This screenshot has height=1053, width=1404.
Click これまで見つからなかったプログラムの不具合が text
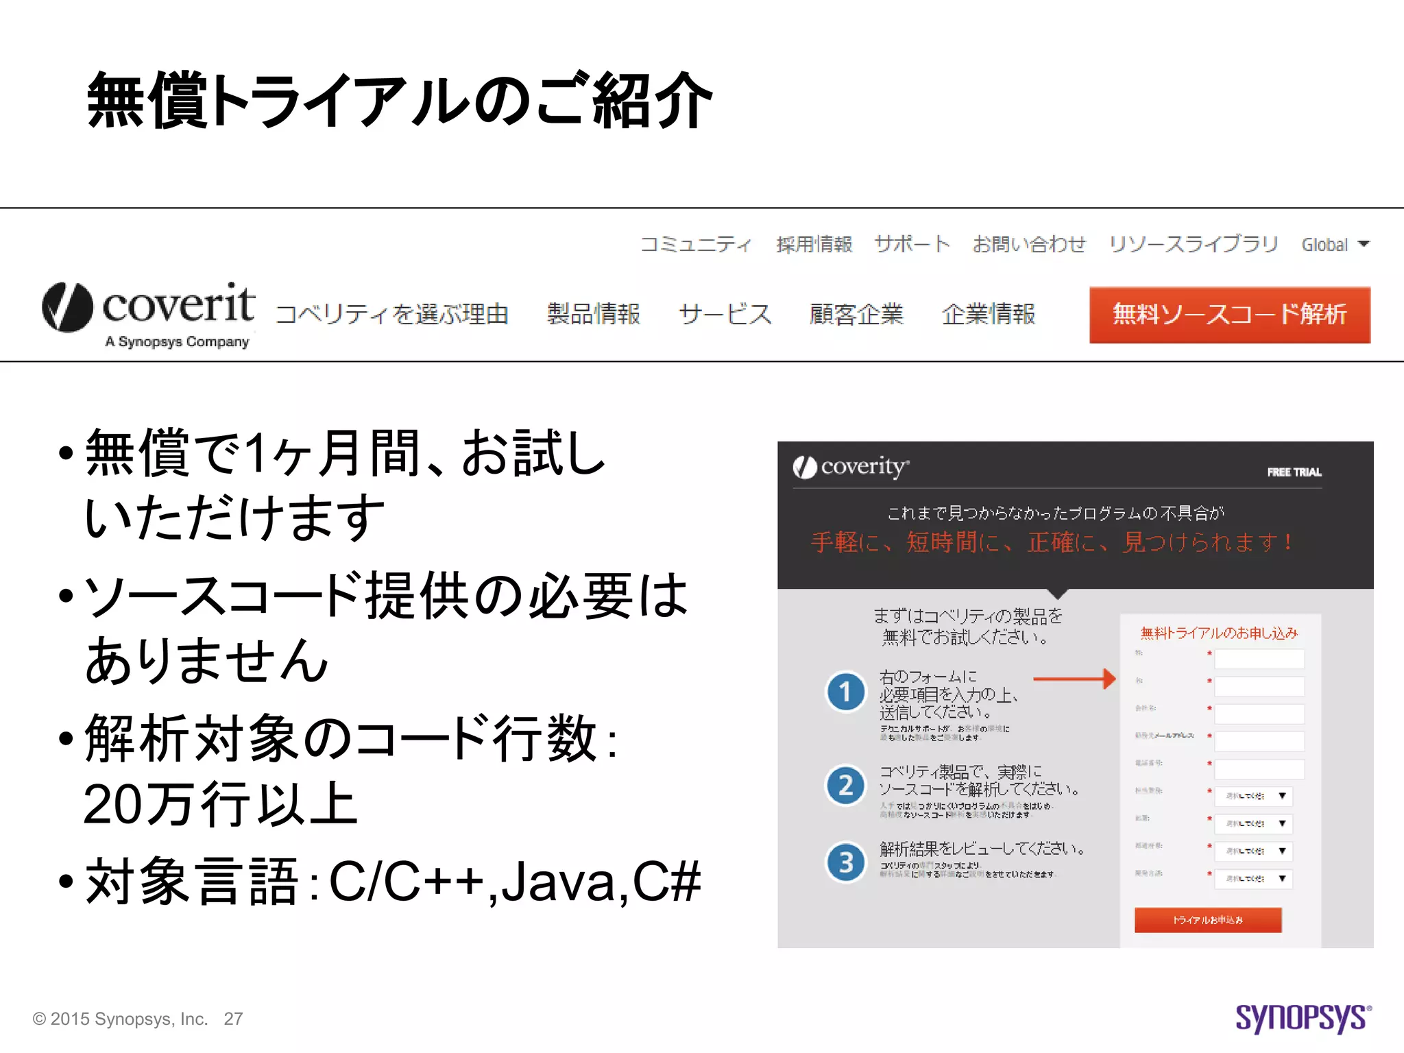pyautogui.click(x=1055, y=513)
